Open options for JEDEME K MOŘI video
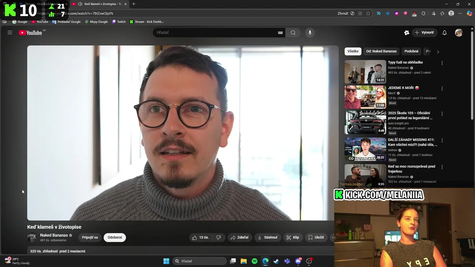Screen dimensions: 475x267 442,89
